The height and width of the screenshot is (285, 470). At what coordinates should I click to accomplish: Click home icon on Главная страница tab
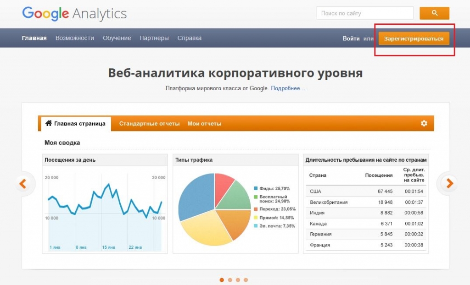point(49,123)
